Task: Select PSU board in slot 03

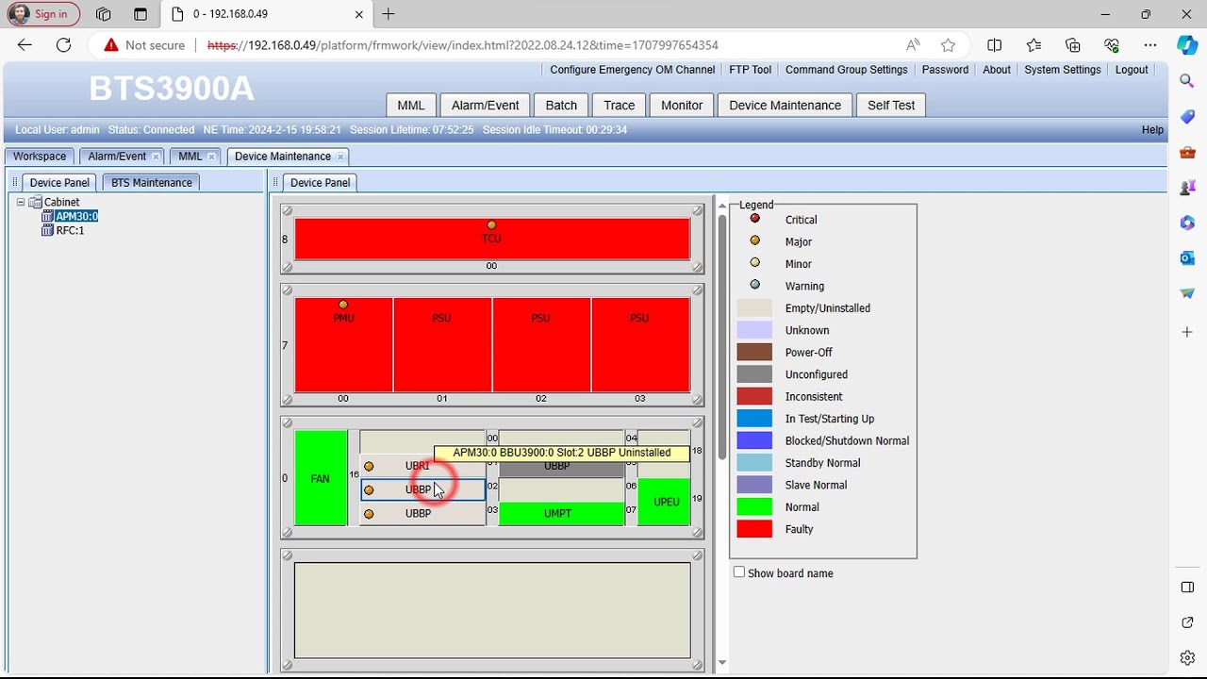Action: 640,344
